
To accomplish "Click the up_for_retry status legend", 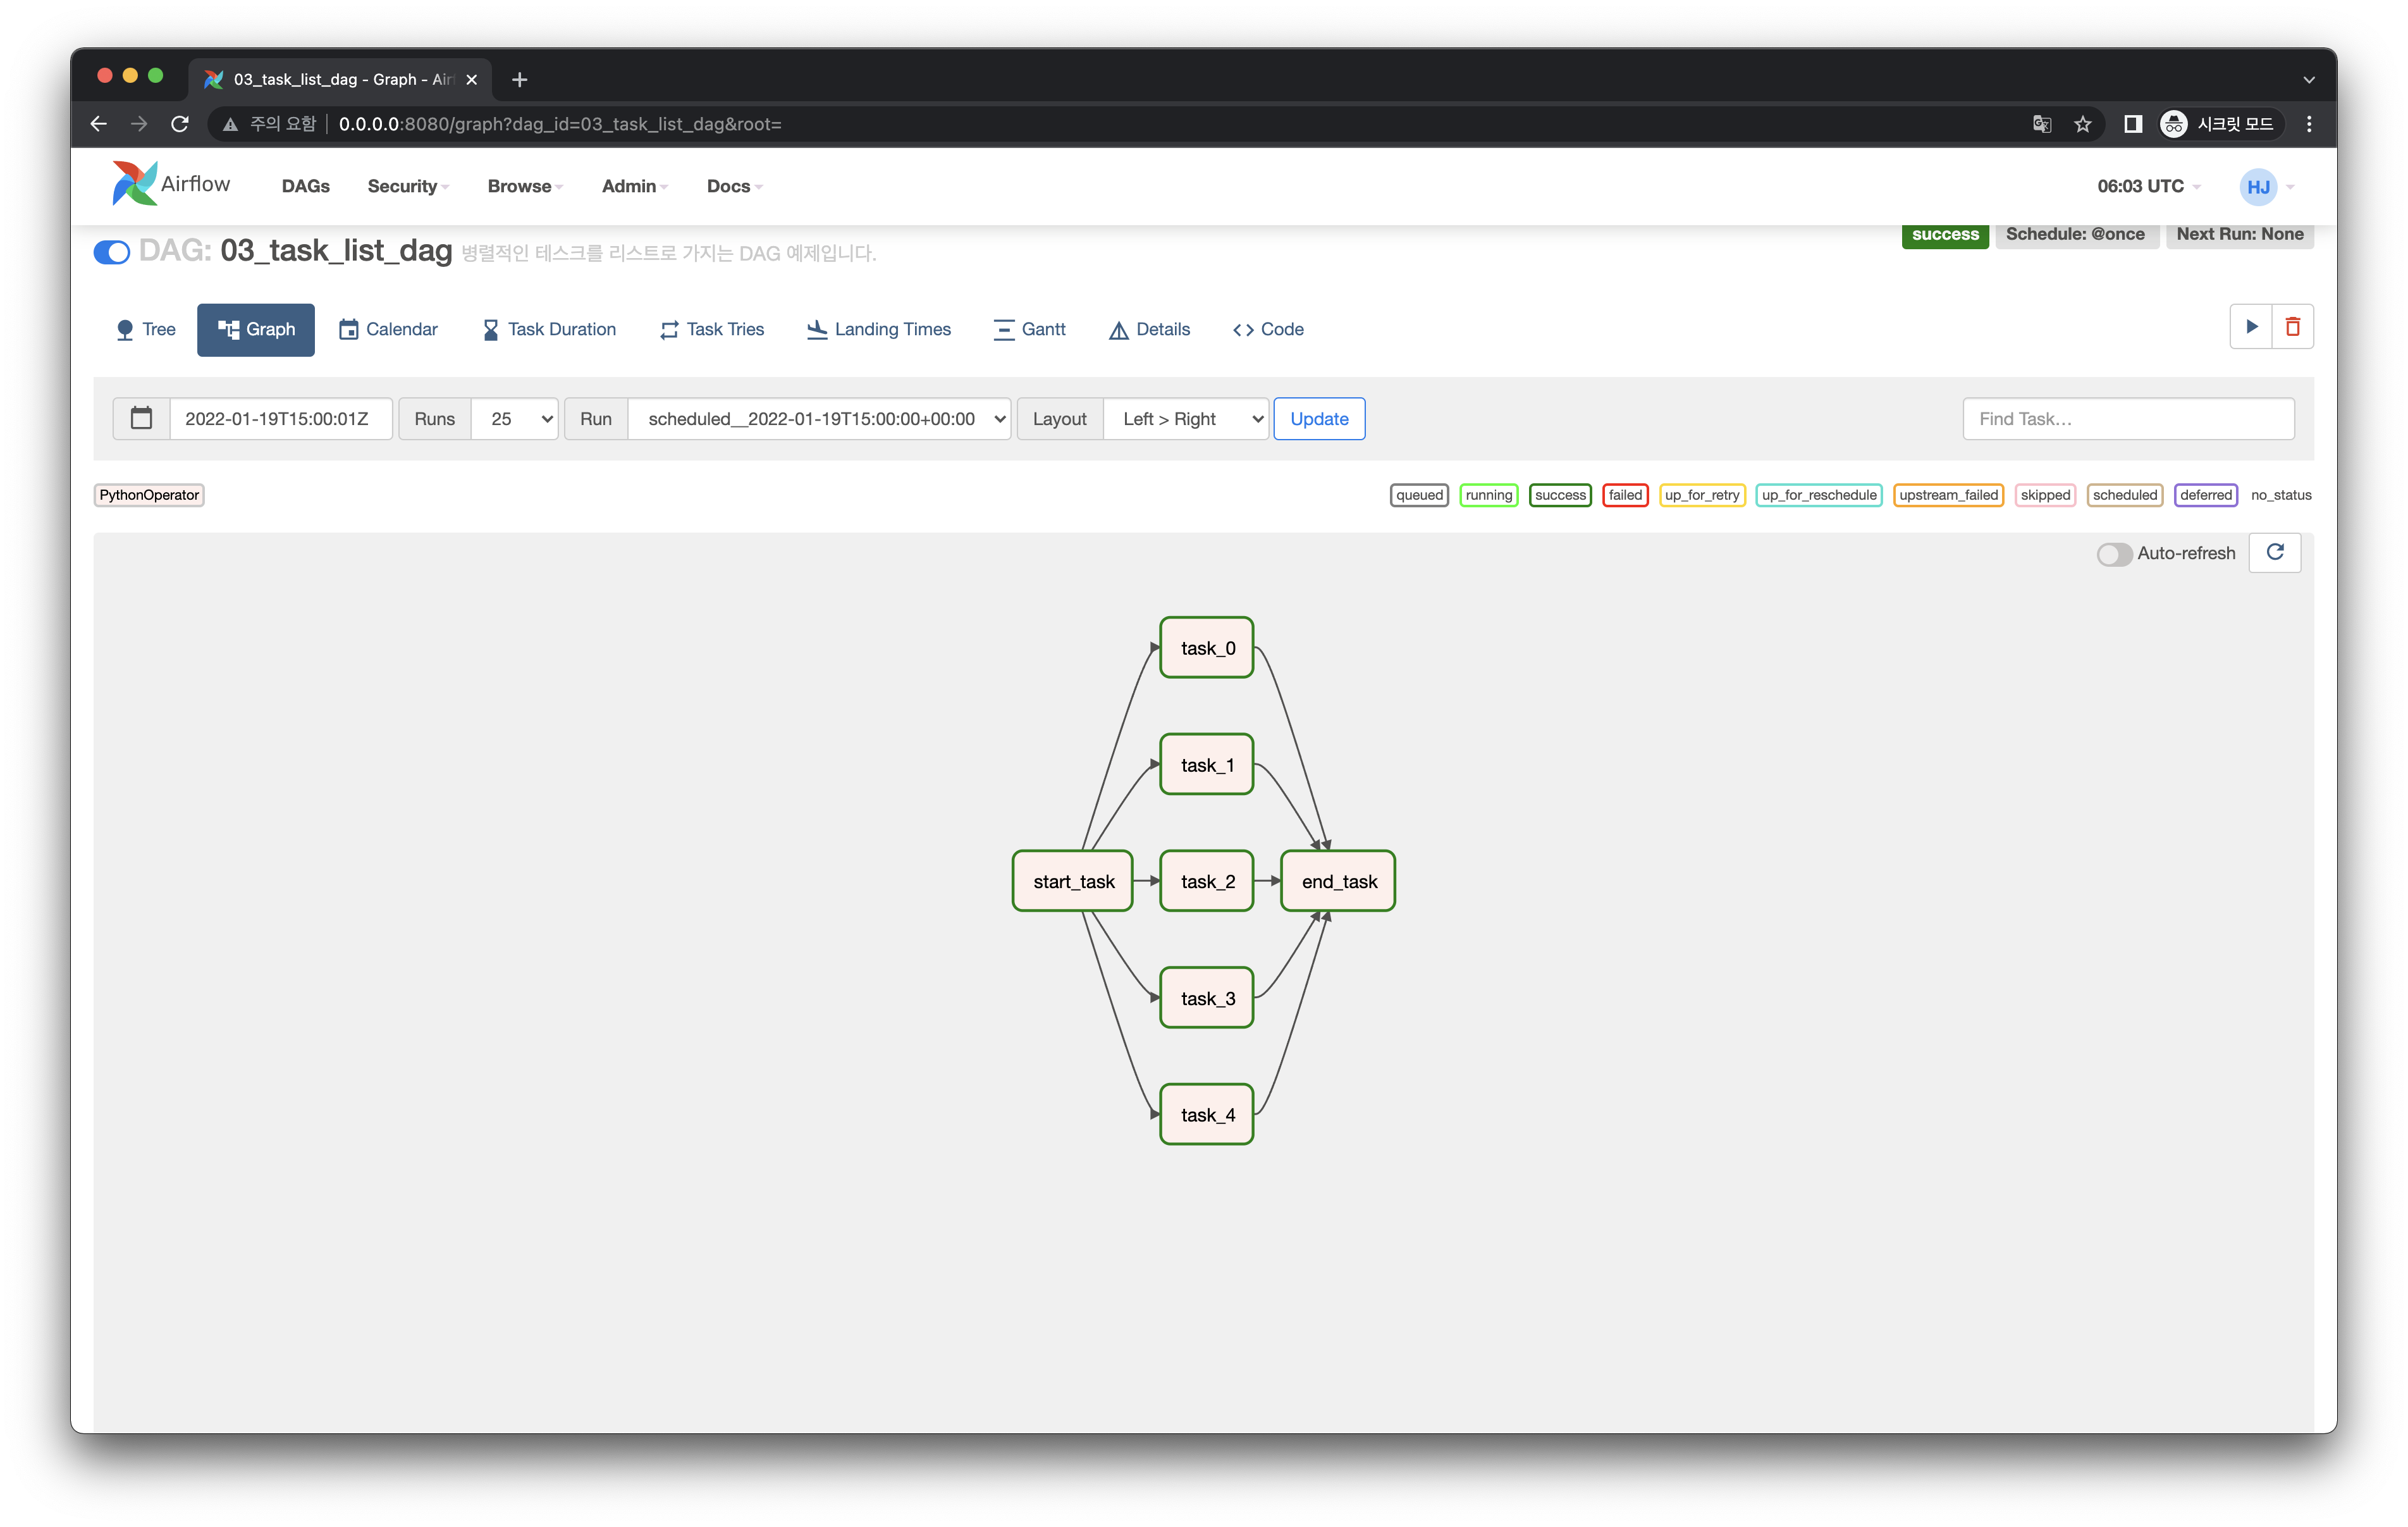I will point(1702,494).
